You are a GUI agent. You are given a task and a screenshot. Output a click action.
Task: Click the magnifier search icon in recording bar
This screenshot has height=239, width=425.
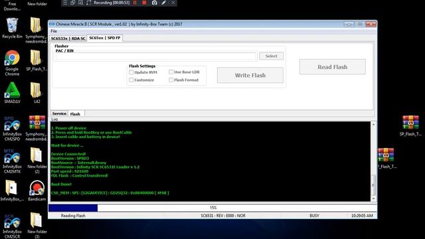pos(81,3)
